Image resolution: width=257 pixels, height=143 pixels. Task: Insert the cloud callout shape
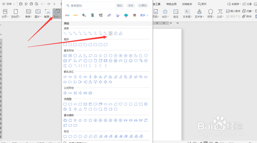coord(80,136)
